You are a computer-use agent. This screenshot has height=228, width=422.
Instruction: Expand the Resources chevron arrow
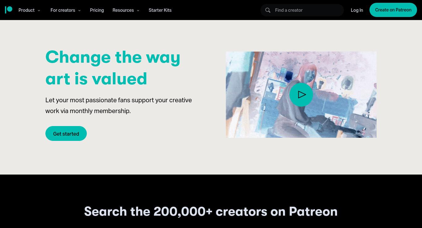138,11
